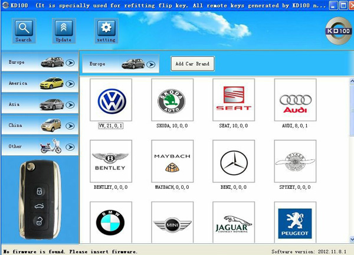Click the Europe header panel above brands
Screen dimensions: 354x255
(x=120, y=64)
